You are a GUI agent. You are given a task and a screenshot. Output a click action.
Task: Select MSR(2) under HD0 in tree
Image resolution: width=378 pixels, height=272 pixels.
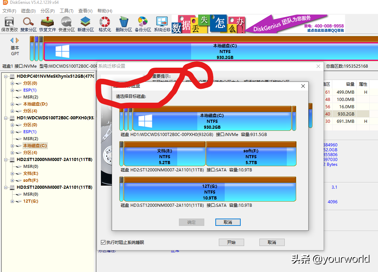[x=31, y=97]
